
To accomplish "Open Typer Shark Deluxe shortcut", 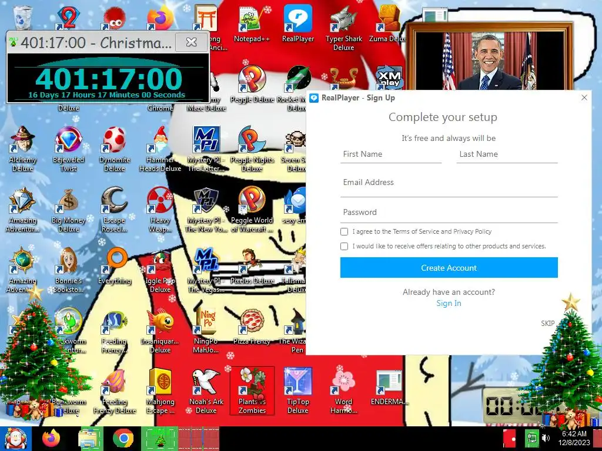I will pyautogui.click(x=343, y=28).
